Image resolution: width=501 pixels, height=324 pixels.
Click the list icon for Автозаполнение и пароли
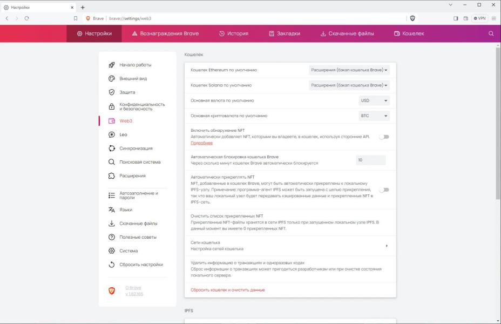click(x=112, y=195)
